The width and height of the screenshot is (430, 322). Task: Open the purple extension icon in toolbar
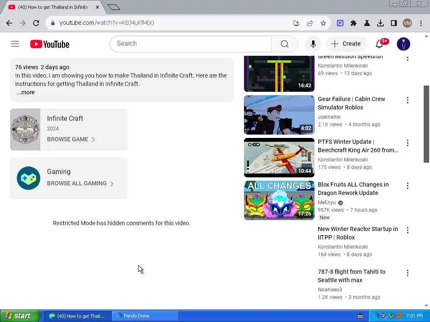pos(340,23)
